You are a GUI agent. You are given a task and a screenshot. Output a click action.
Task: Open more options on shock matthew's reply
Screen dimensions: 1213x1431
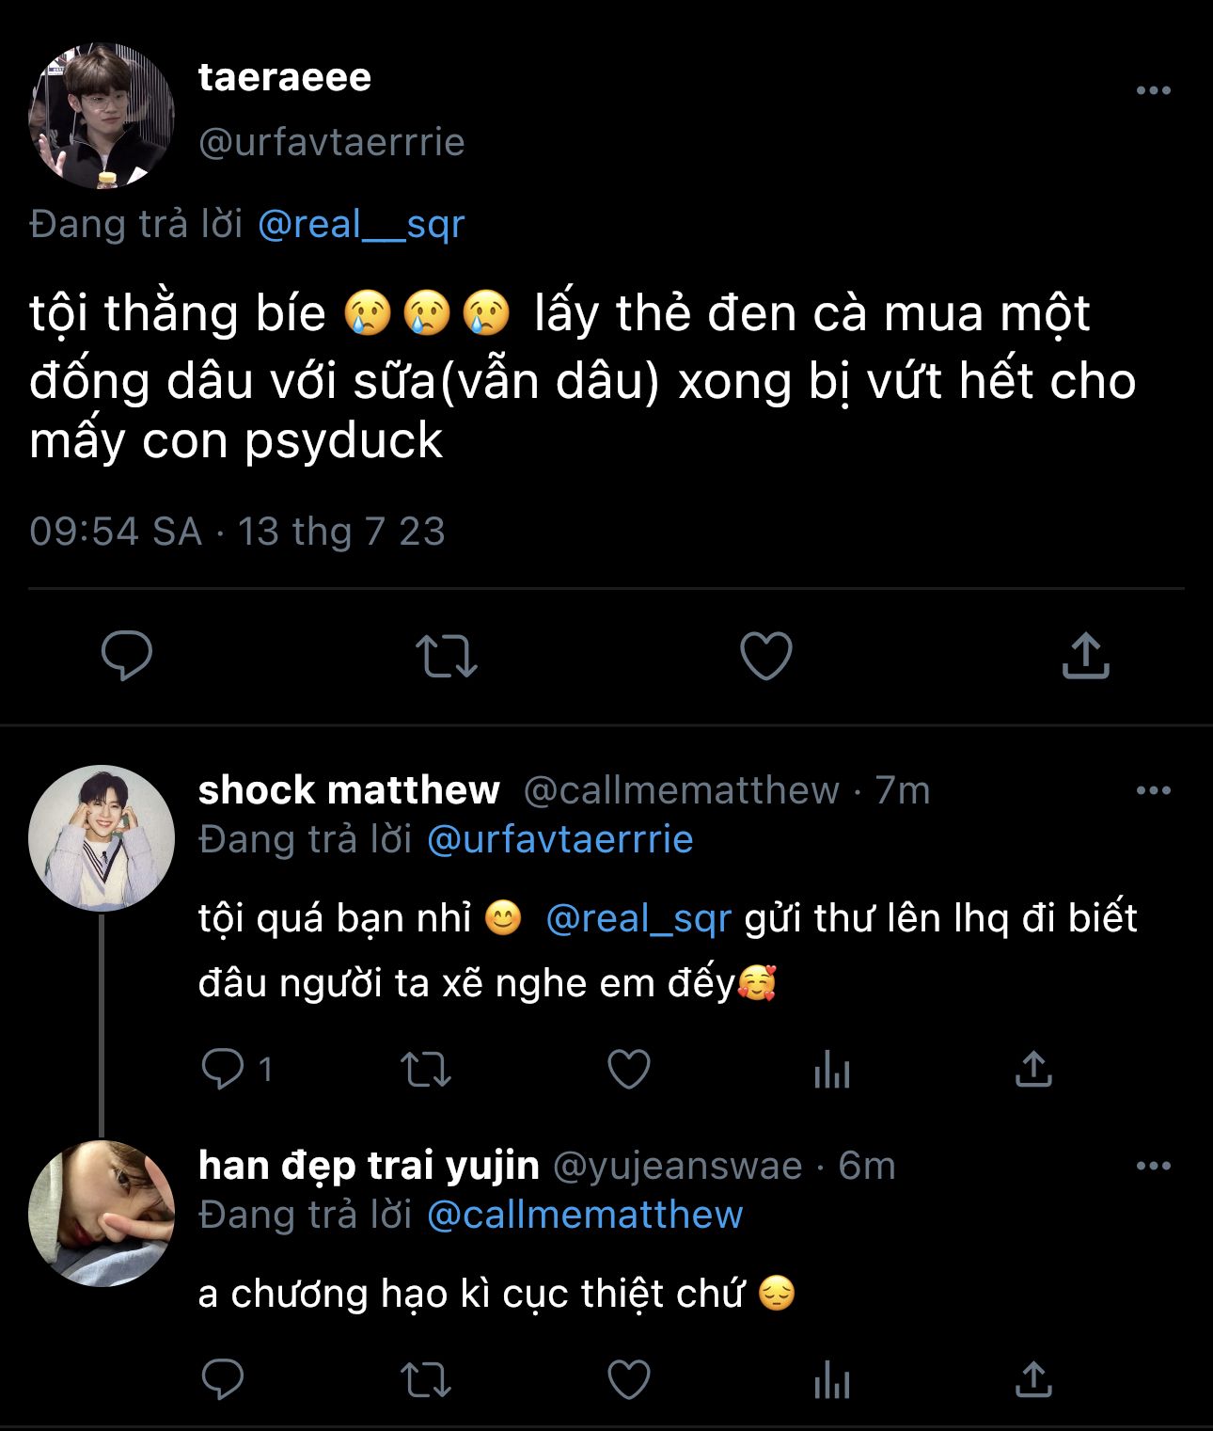(x=1154, y=790)
